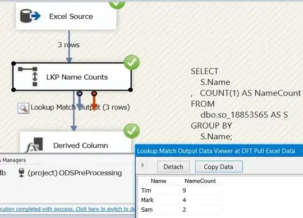Click the Connection Managers tab label
This screenshot has width=303, height=218.
pyautogui.click(x=13, y=160)
